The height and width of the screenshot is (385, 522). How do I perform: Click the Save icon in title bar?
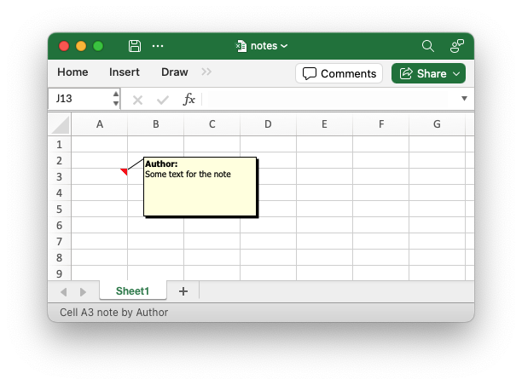[x=135, y=46]
